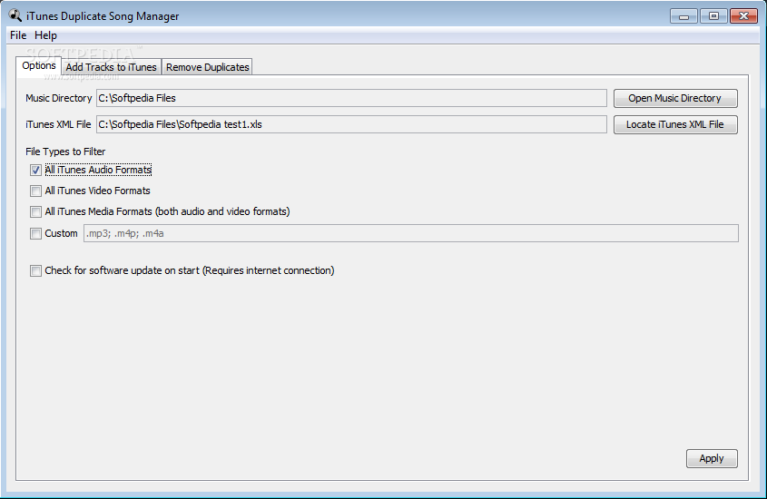Image resolution: width=767 pixels, height=499 pixels.
Task: Click Open Music Directory button
Action: (x=675, y=98)
